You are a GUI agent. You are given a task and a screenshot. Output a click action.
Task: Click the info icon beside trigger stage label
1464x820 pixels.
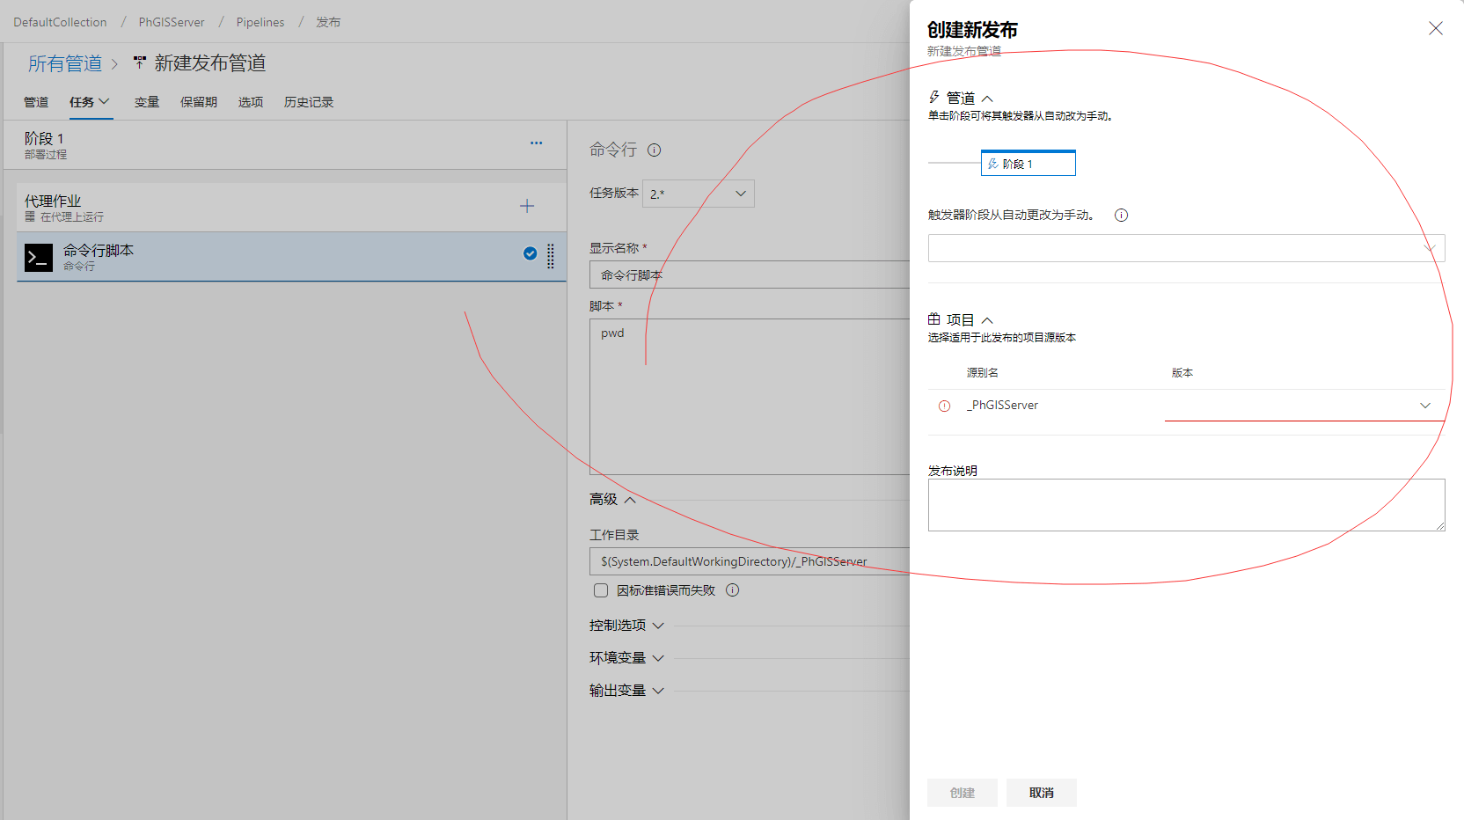point(1121,216)
